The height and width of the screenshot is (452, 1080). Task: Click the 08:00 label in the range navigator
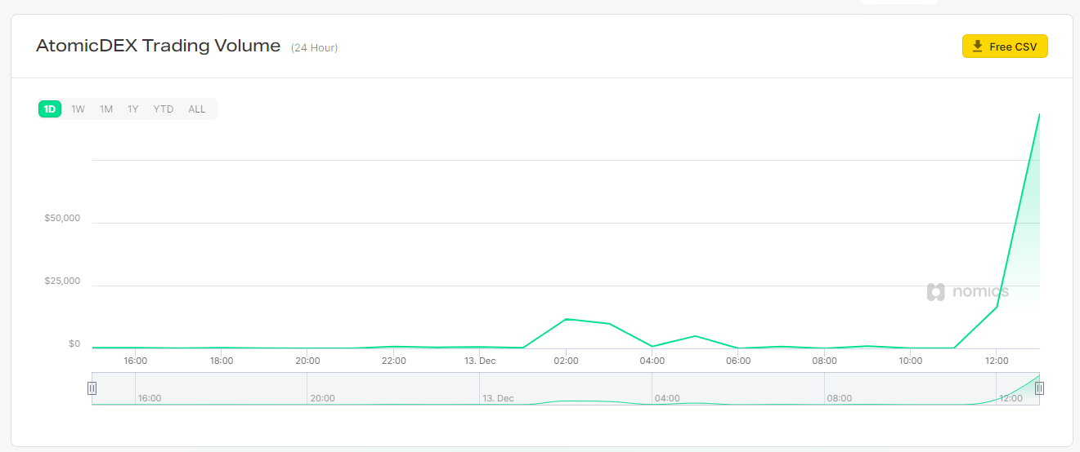click(x=840, y=398)
